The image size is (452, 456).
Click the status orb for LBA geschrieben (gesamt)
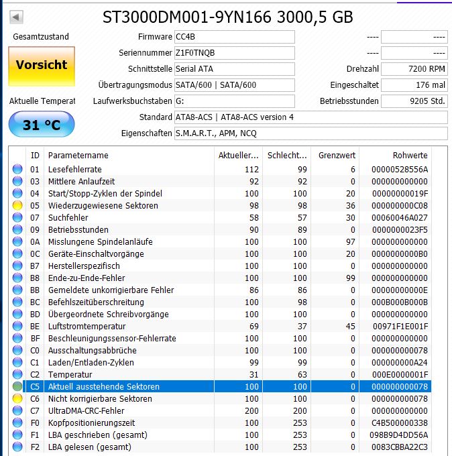pos(17,435)
